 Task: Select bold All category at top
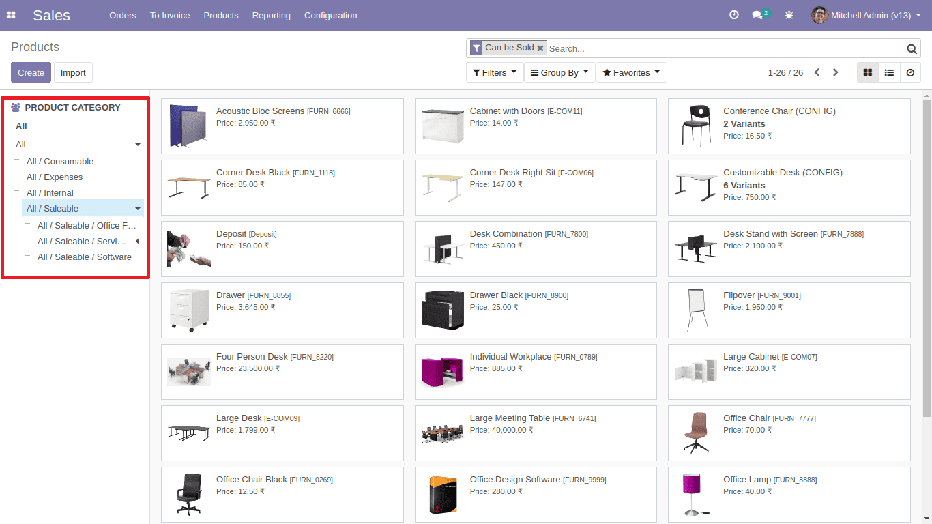point(22,126)
